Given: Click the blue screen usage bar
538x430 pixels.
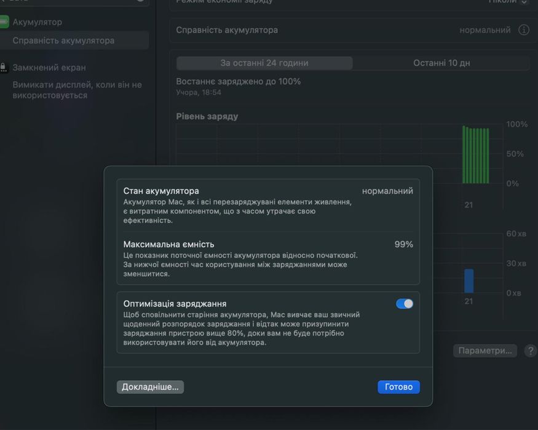Looking at the screenshot, I should (x=469, y=281).
